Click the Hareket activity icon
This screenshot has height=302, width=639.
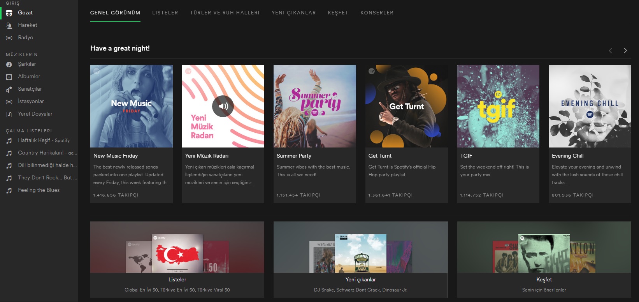9,25
